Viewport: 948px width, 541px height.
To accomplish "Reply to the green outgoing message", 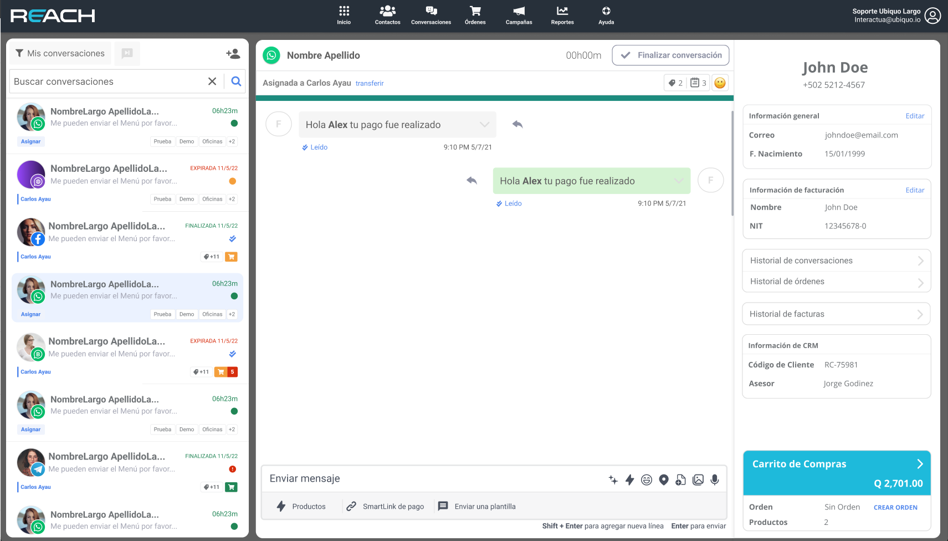I will click(472, 181).
